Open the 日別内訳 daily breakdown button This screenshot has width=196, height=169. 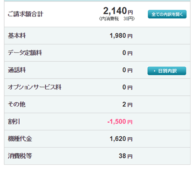click(x=167, y=71)
